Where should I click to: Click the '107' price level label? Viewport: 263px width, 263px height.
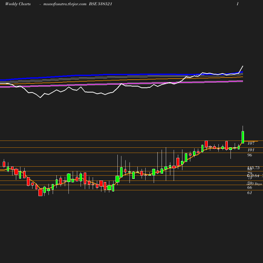251,144
